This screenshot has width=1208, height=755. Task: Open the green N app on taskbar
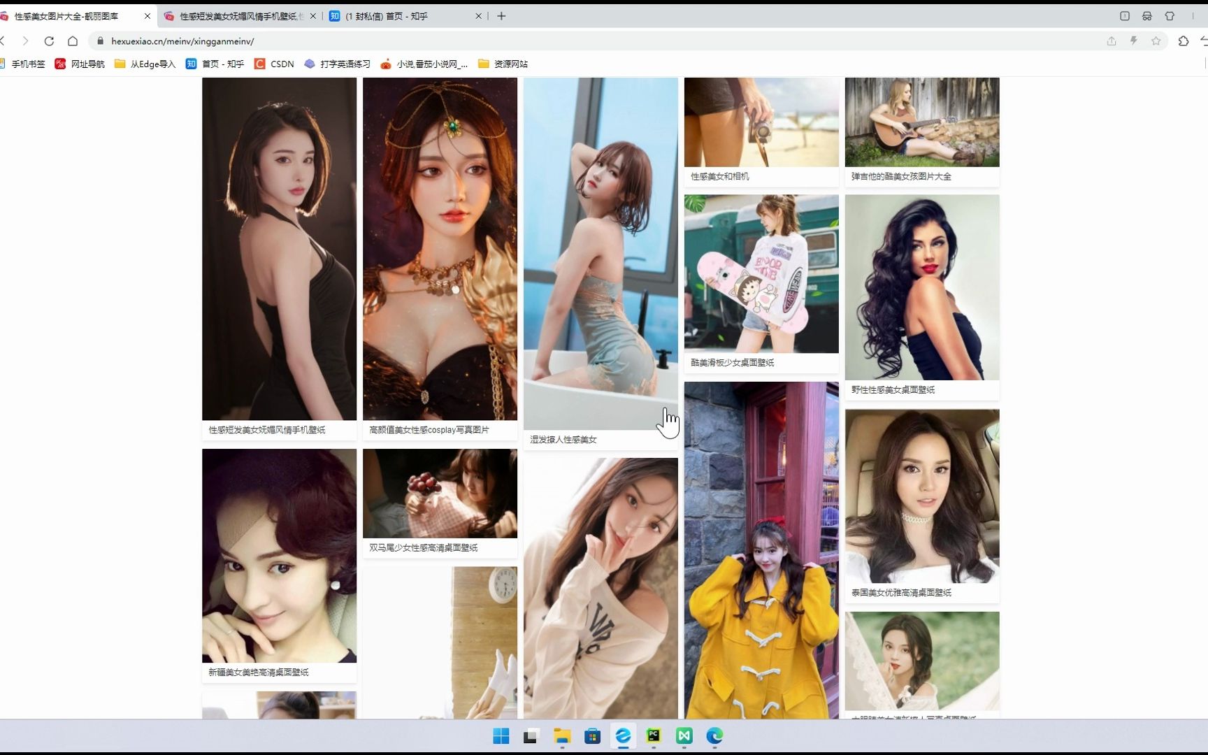[x=684, y=736]
